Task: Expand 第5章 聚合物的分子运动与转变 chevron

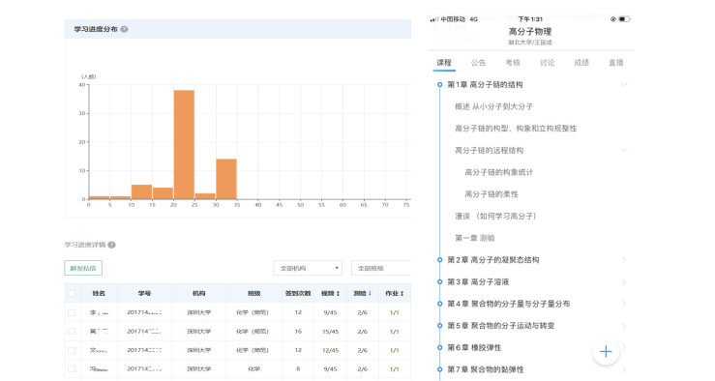Action: tap(624, 326)
